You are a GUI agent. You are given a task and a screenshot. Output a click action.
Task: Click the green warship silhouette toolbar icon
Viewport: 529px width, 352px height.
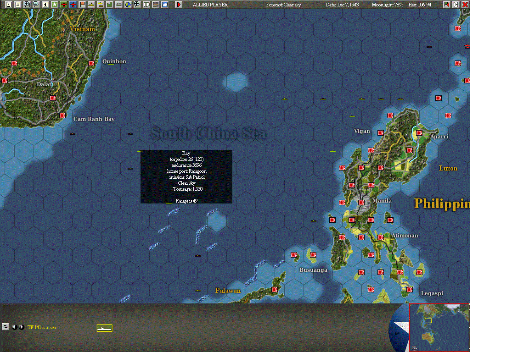click(119, 5)
